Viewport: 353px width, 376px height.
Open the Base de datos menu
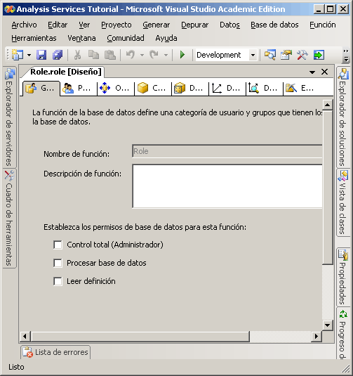(274, 25)
